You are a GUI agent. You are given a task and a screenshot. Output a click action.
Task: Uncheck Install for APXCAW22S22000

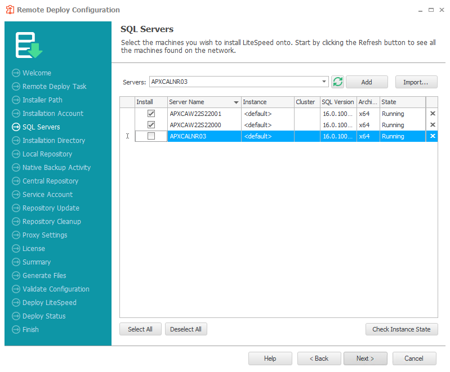click(151, 125)
